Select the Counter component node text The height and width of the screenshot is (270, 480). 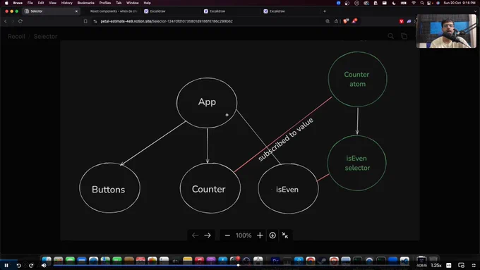tap(209, 189)
